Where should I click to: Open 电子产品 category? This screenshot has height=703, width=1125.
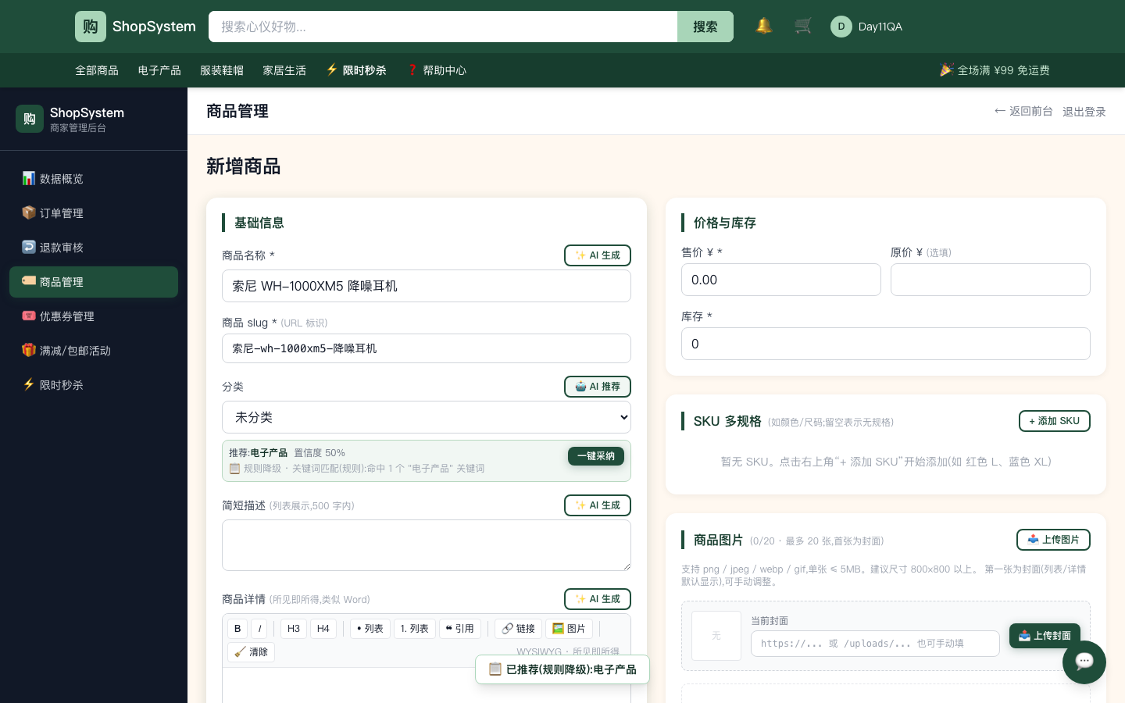pos(159,70)
